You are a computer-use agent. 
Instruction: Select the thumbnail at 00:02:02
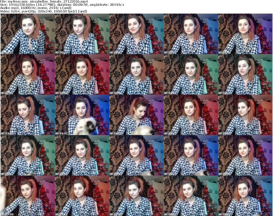click(27, 75)
